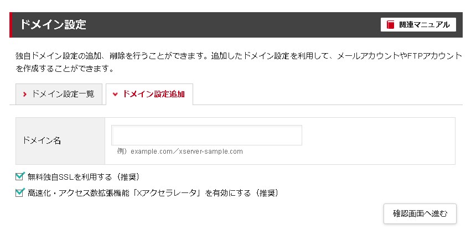The width and height of the screenshot is (471, 240).
Task: Click the ドメイン設定 page header title
Action: (x=53, y=25)
